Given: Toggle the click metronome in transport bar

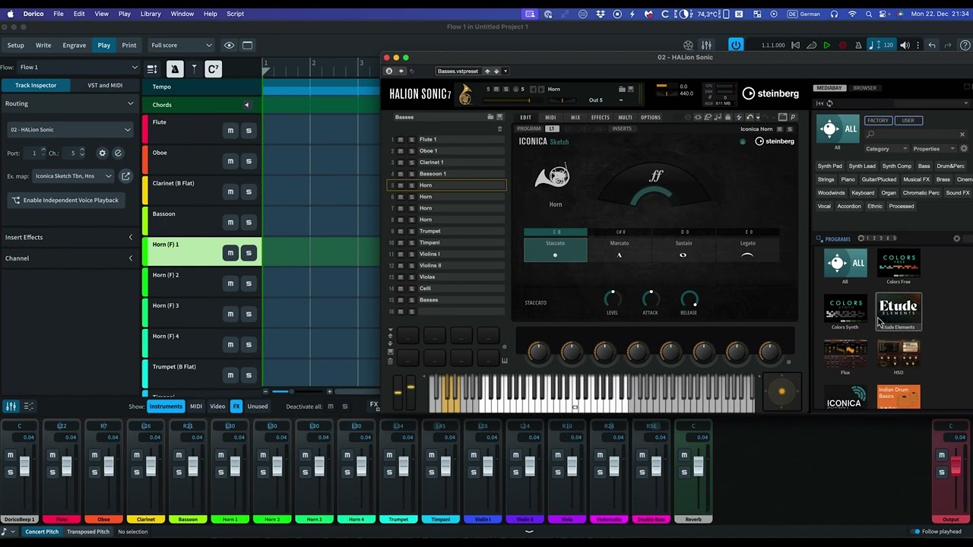Looking at the screenshot, I should click(857, 46).
